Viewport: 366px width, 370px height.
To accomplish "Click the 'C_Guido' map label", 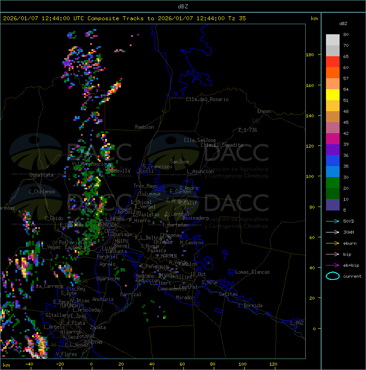I will point(54,218).
